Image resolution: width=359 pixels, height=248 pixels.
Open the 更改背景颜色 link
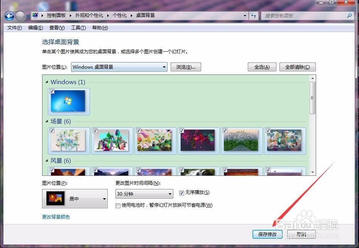[56, 217]
